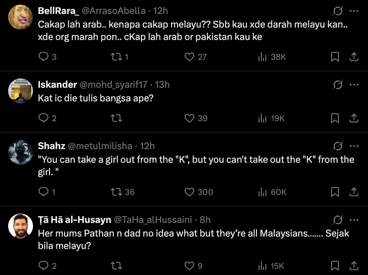Bookmark BellRara_'s tweet
368x275 pixels.
click(335, 57)
